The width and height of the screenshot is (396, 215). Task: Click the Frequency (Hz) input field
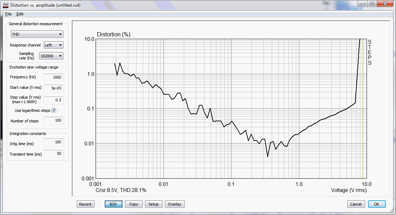click(x=53, y=77)
